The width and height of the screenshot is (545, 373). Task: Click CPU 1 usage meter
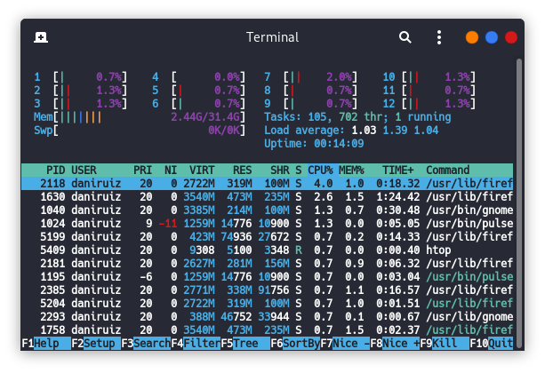(x=81, y=76)
